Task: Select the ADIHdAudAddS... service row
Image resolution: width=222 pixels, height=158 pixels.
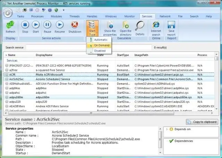Action: (x=109, y=84)
